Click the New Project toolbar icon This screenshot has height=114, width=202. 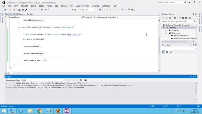(14, 10)
